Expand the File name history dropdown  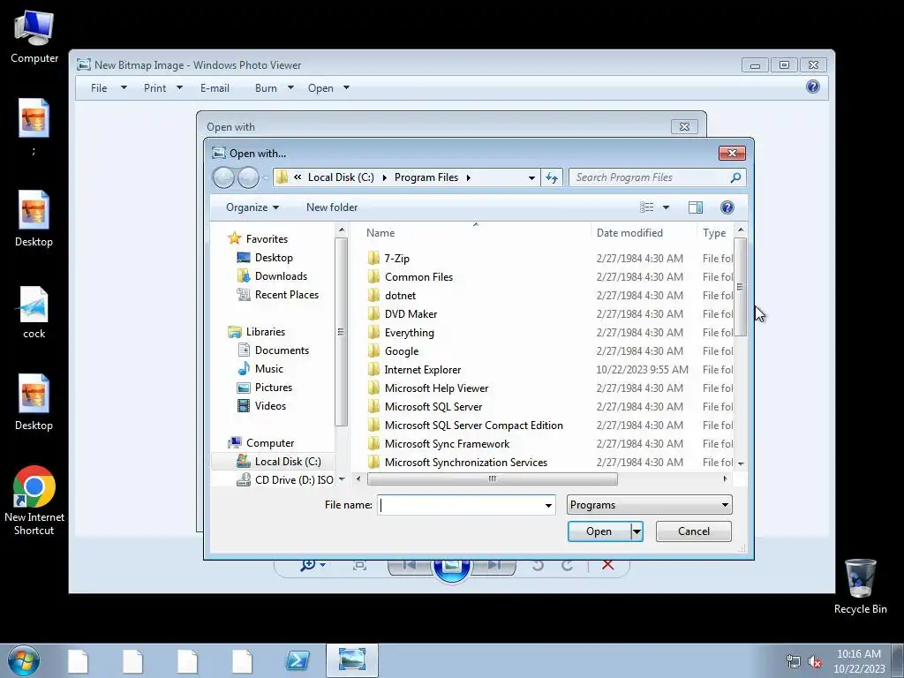click(548, 506)
